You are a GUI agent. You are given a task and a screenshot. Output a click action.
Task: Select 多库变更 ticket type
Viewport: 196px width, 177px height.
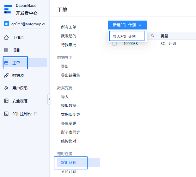point(69,123)
